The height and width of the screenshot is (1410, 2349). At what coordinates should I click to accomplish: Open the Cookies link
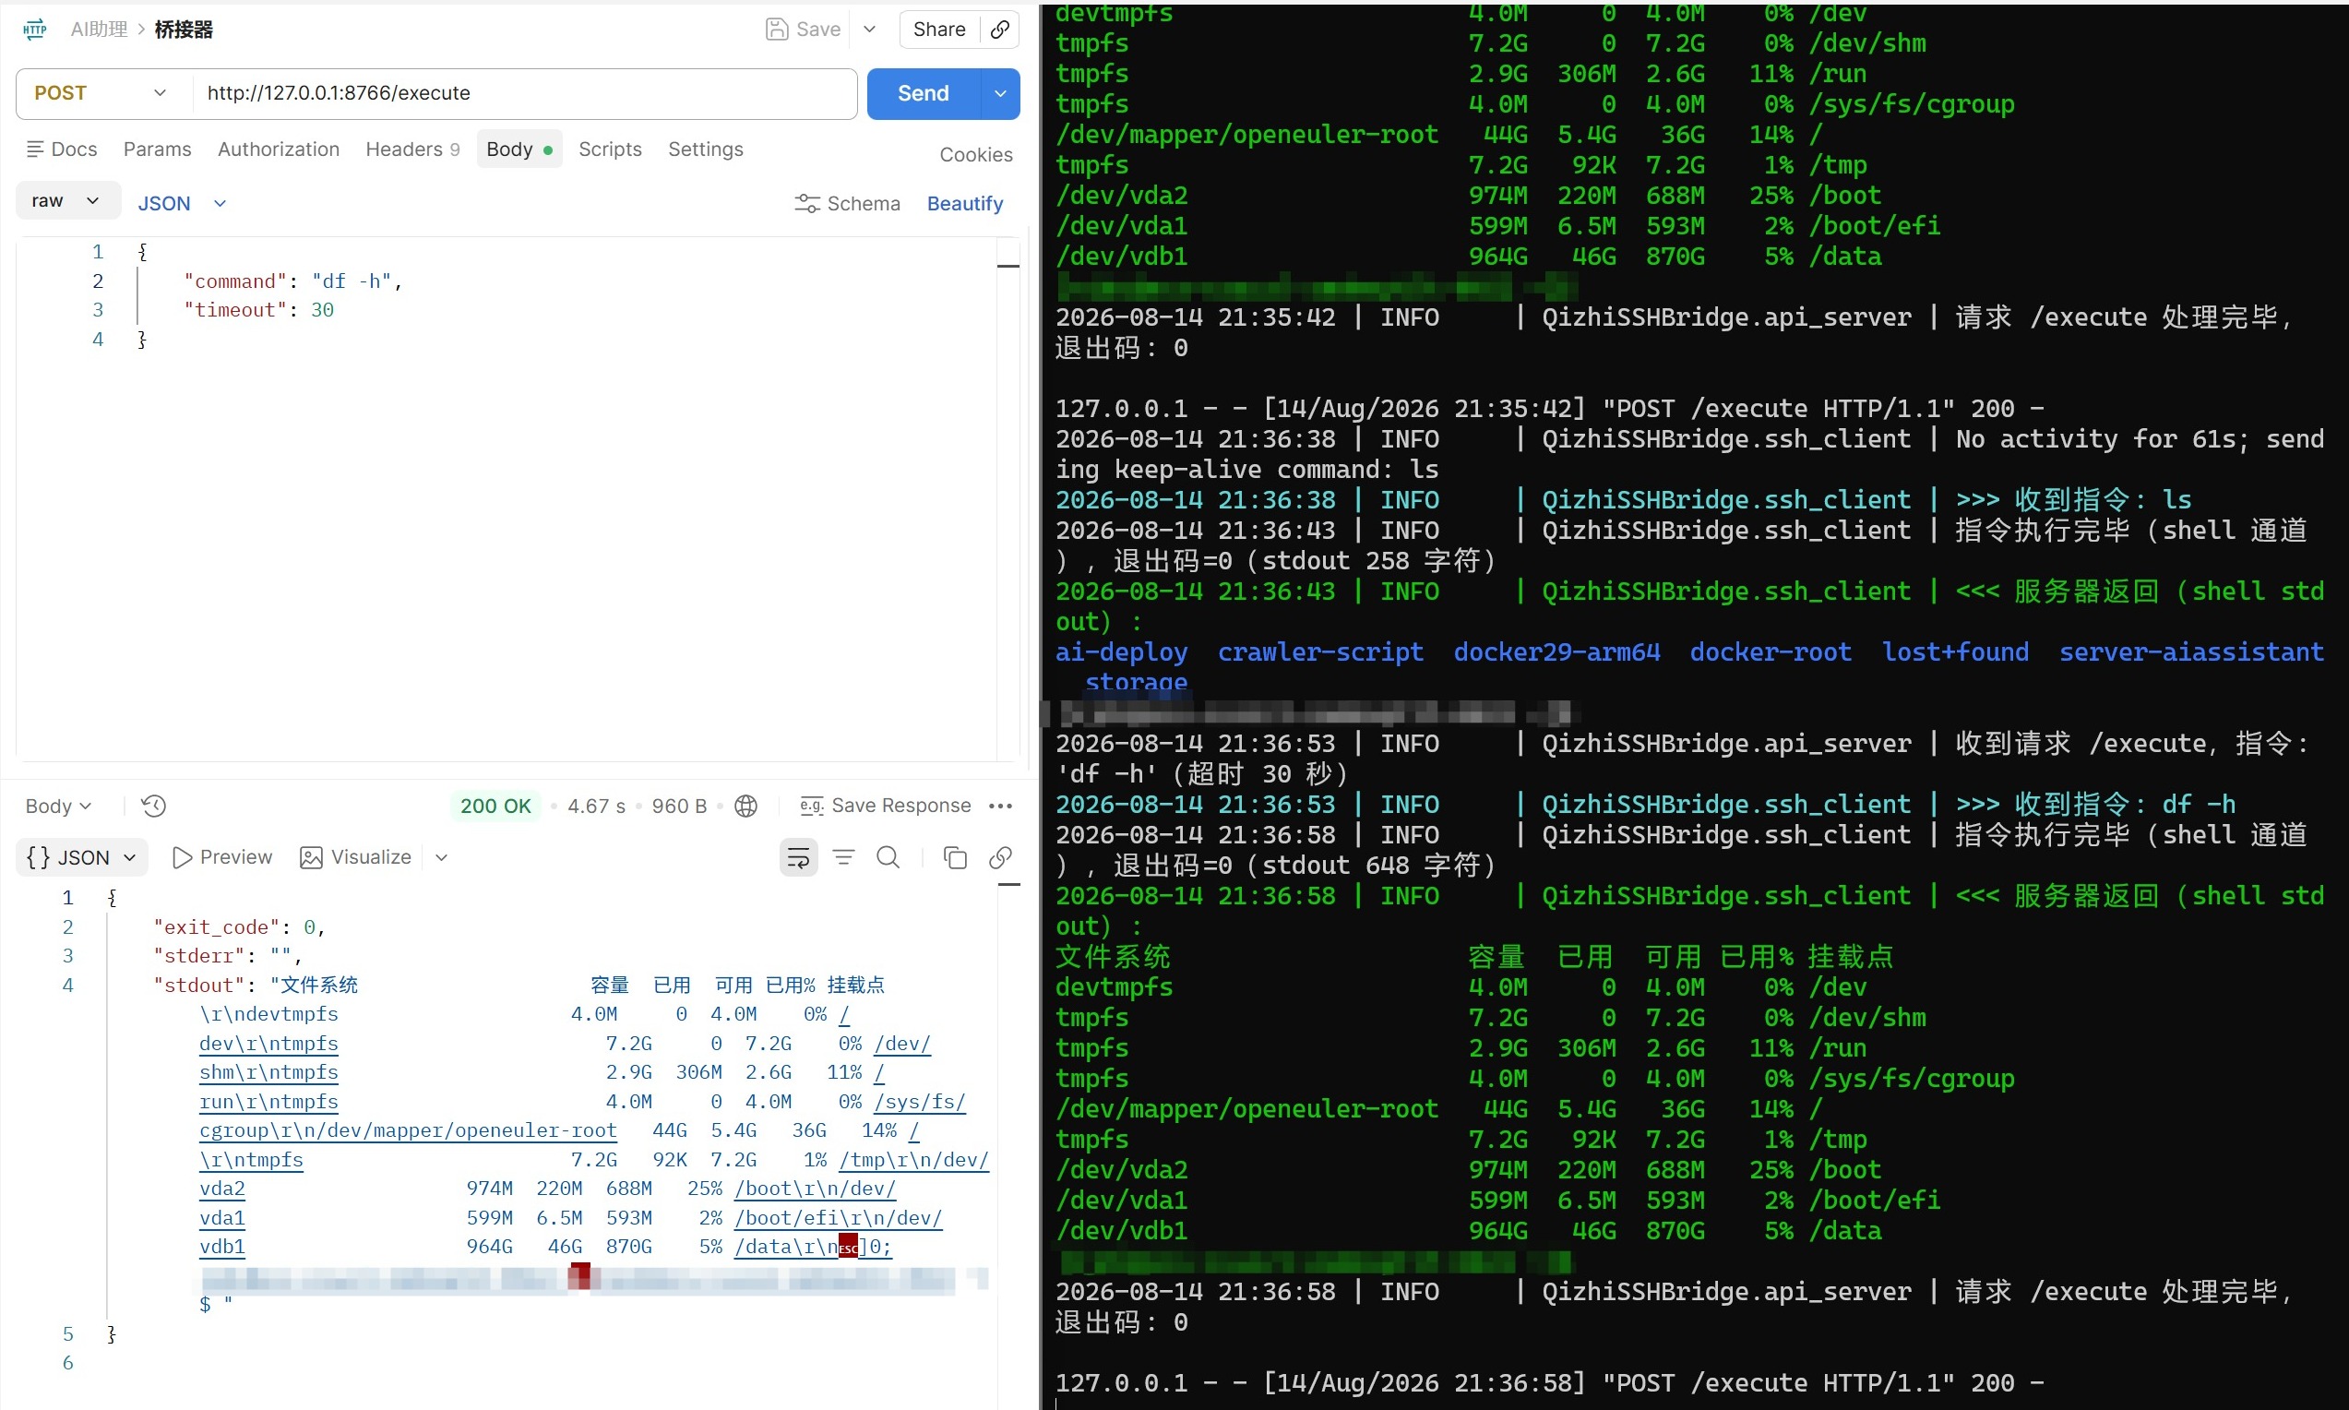(975, 155)
